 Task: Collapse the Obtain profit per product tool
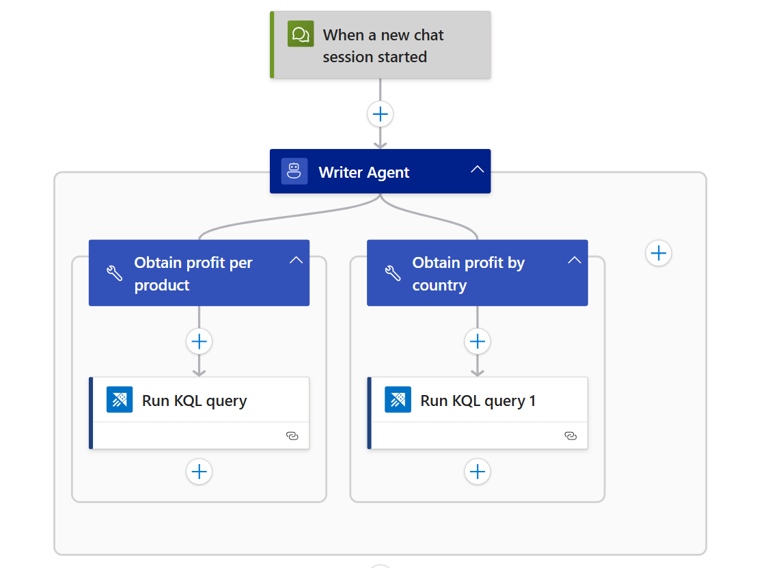[296, 260]
